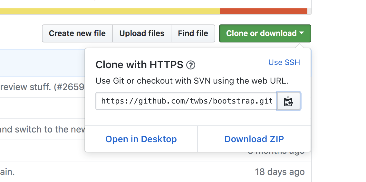Copy the clone URL to clipboard
The height and width of the screenshot is (182, 366).
[x=288, y=101]
